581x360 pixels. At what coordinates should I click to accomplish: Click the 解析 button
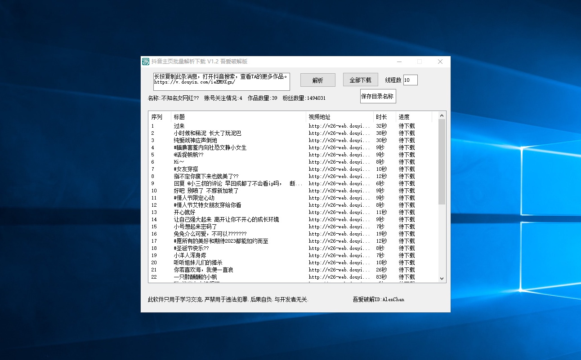pyautogui.click(x=317, y=80)
